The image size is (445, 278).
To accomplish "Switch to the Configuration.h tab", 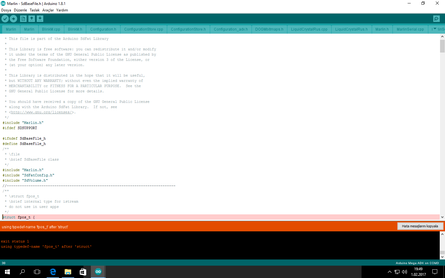I will pos(103,29).
